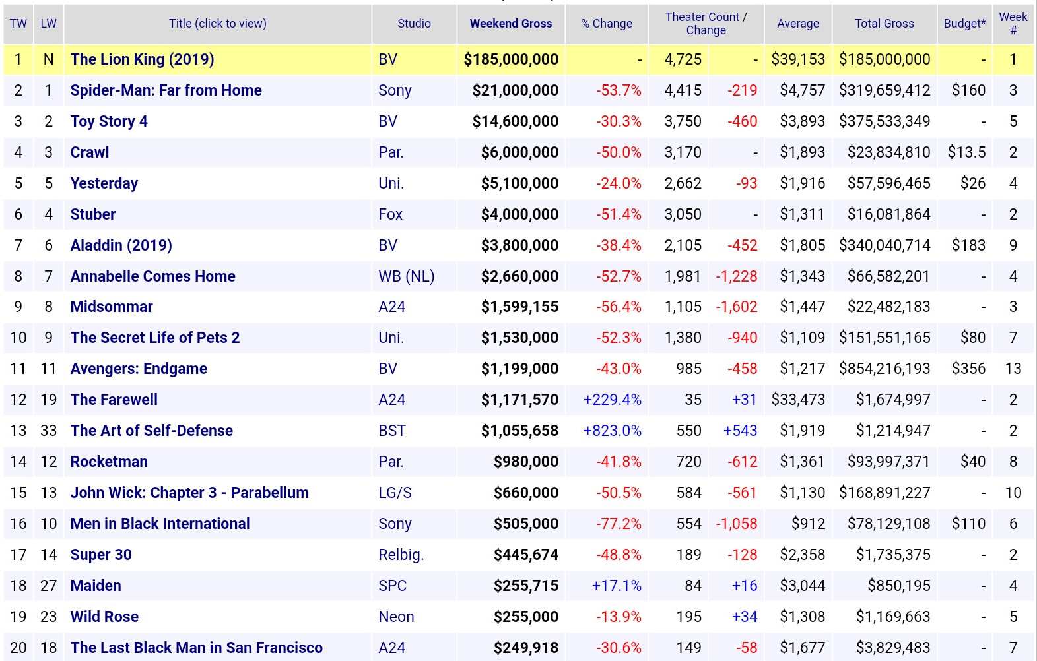Sort by the LW column header
Screen dimensions: 1037x661
tap(49, 24)
